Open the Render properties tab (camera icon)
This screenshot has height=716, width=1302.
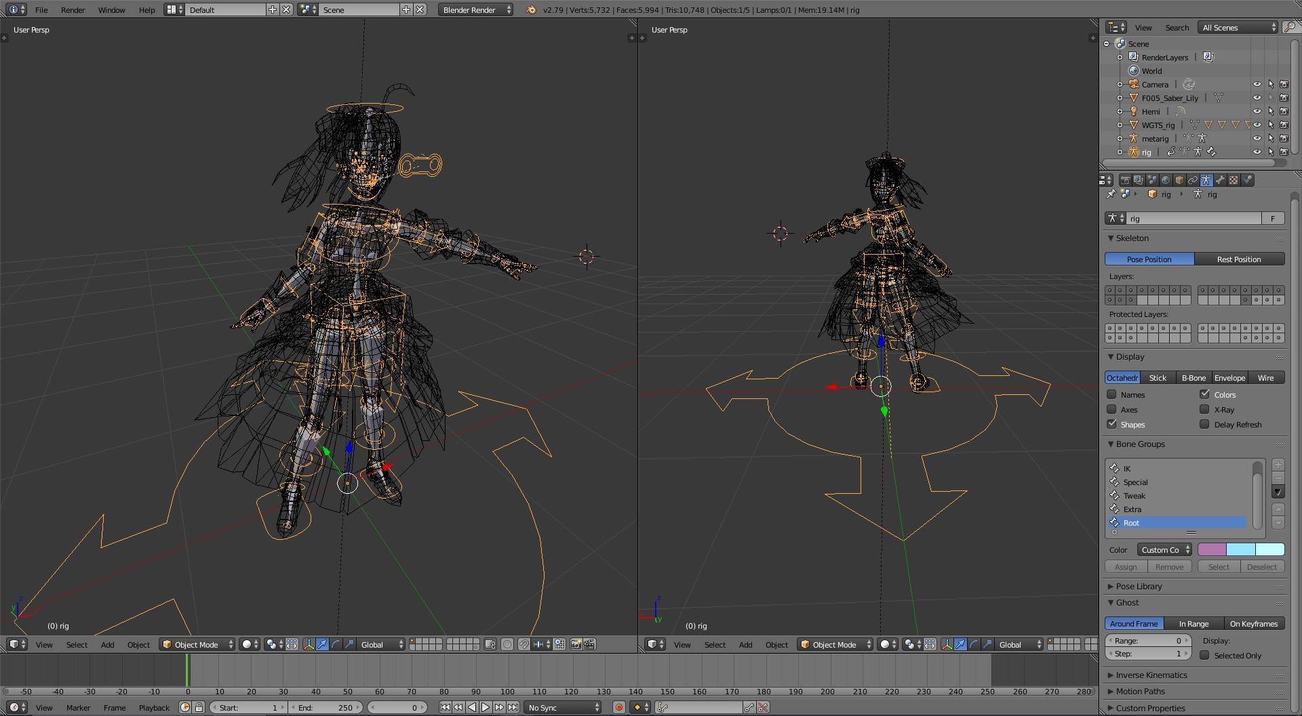coord(1125,180)
